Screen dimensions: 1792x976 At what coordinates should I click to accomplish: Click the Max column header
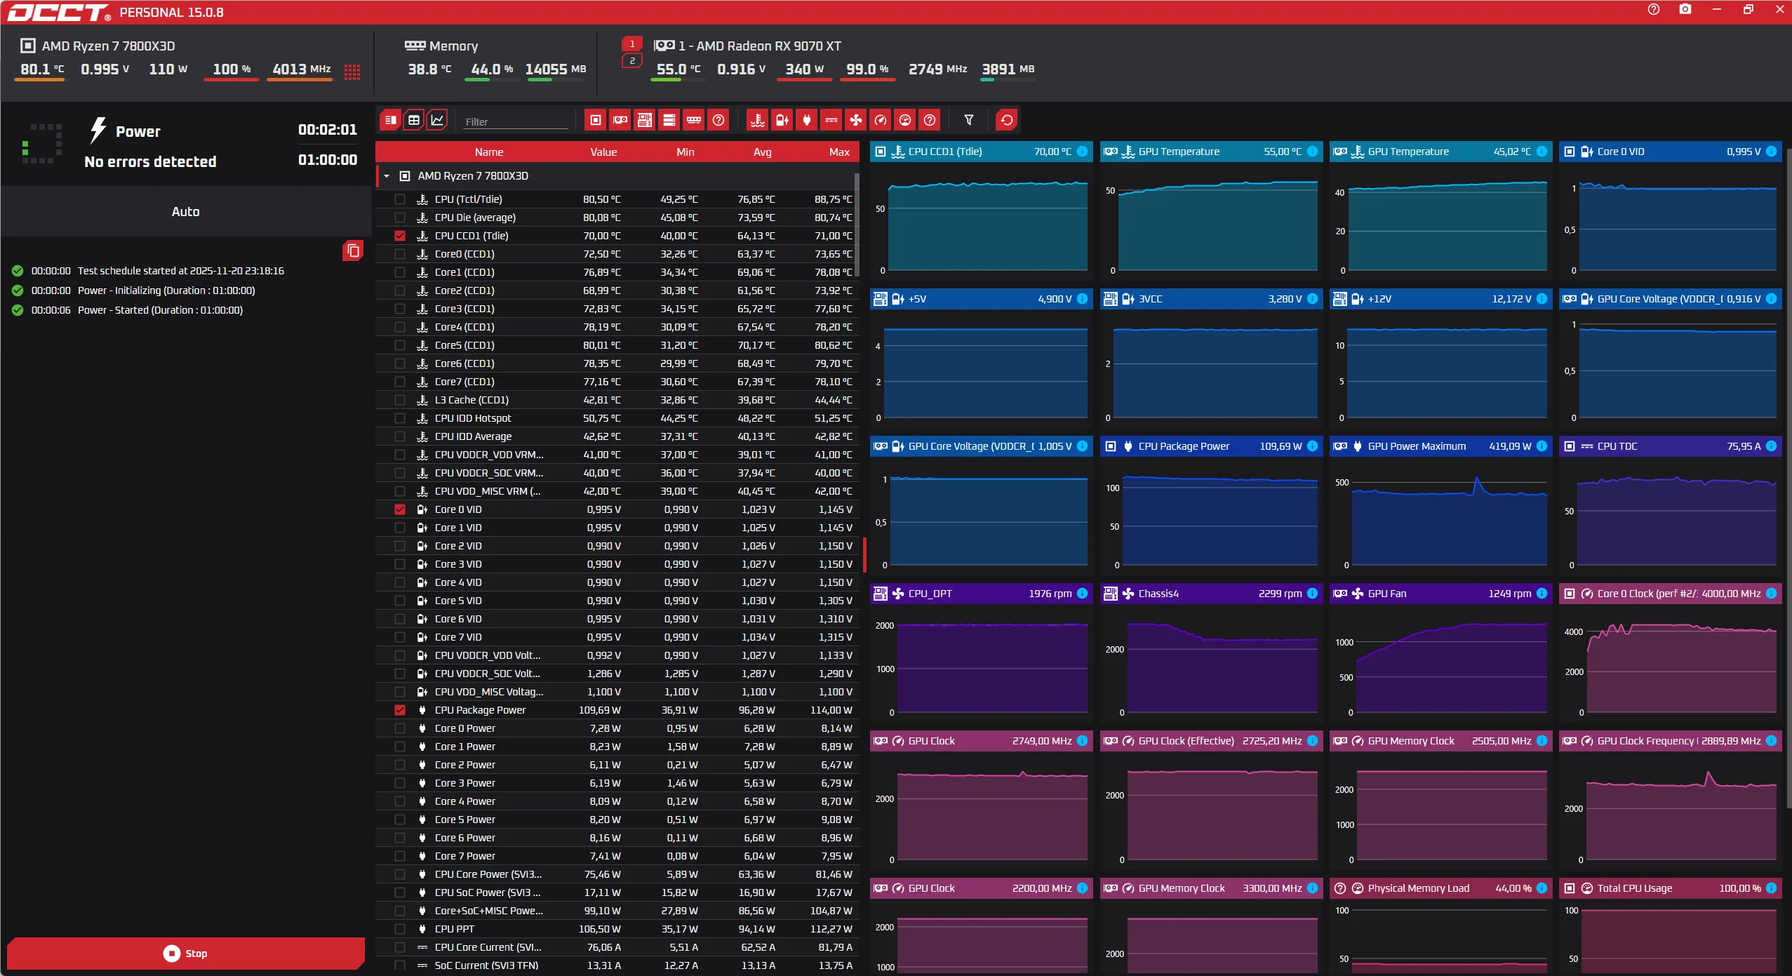[x=838, y=152]
